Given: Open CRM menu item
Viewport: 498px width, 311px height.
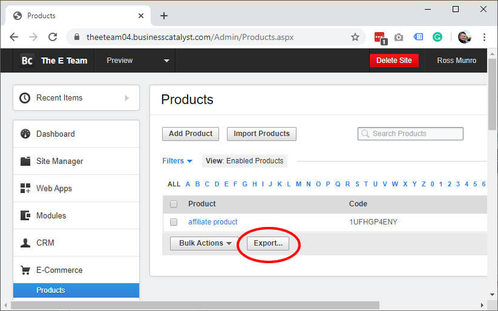Looking at the screenshot, I should [76, 243].
